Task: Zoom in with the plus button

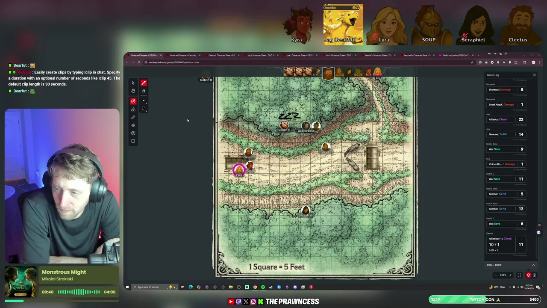Action: point(510,275)
